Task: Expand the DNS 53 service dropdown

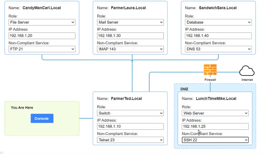Action: point(218,49)
